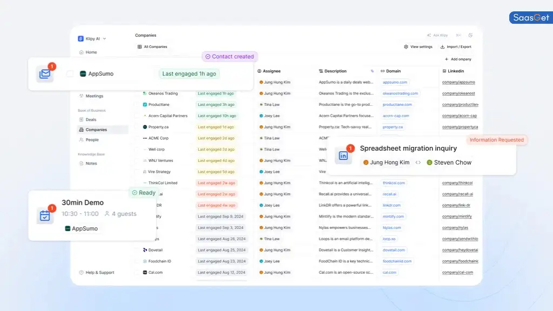Switch to All Companies view tab
This screenshot has width=553, height=311.
tap(152, 46)
